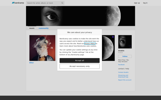The height and width of the screenshot is (100, 161).
Task: Open the moon album cover thumbnail
Action: pyautogui.click(x=108, y=48)
